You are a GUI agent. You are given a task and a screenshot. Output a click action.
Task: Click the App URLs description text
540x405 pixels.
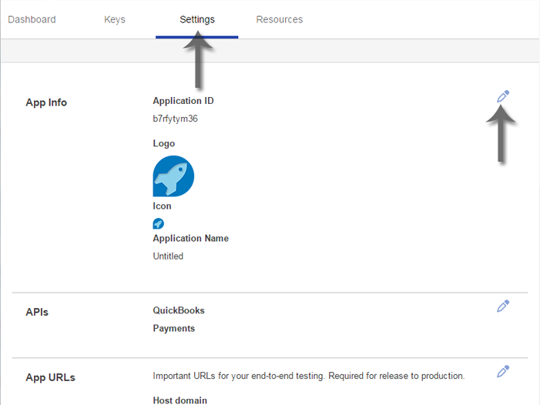point(308,377)
